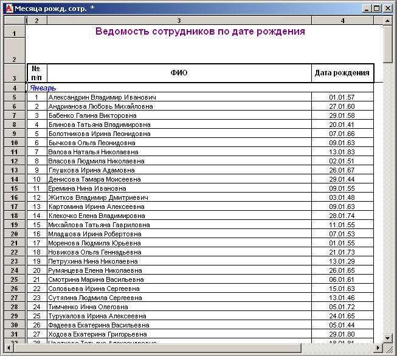Viewport: 397px width, 356px height.
Task: Maximize the Месяца рожд. сотр. window
Action: pyautogui.click(x=376, y=9)
